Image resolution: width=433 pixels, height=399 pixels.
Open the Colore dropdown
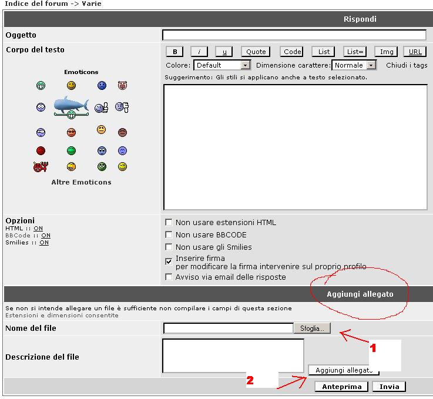click(x=222, y=65)
